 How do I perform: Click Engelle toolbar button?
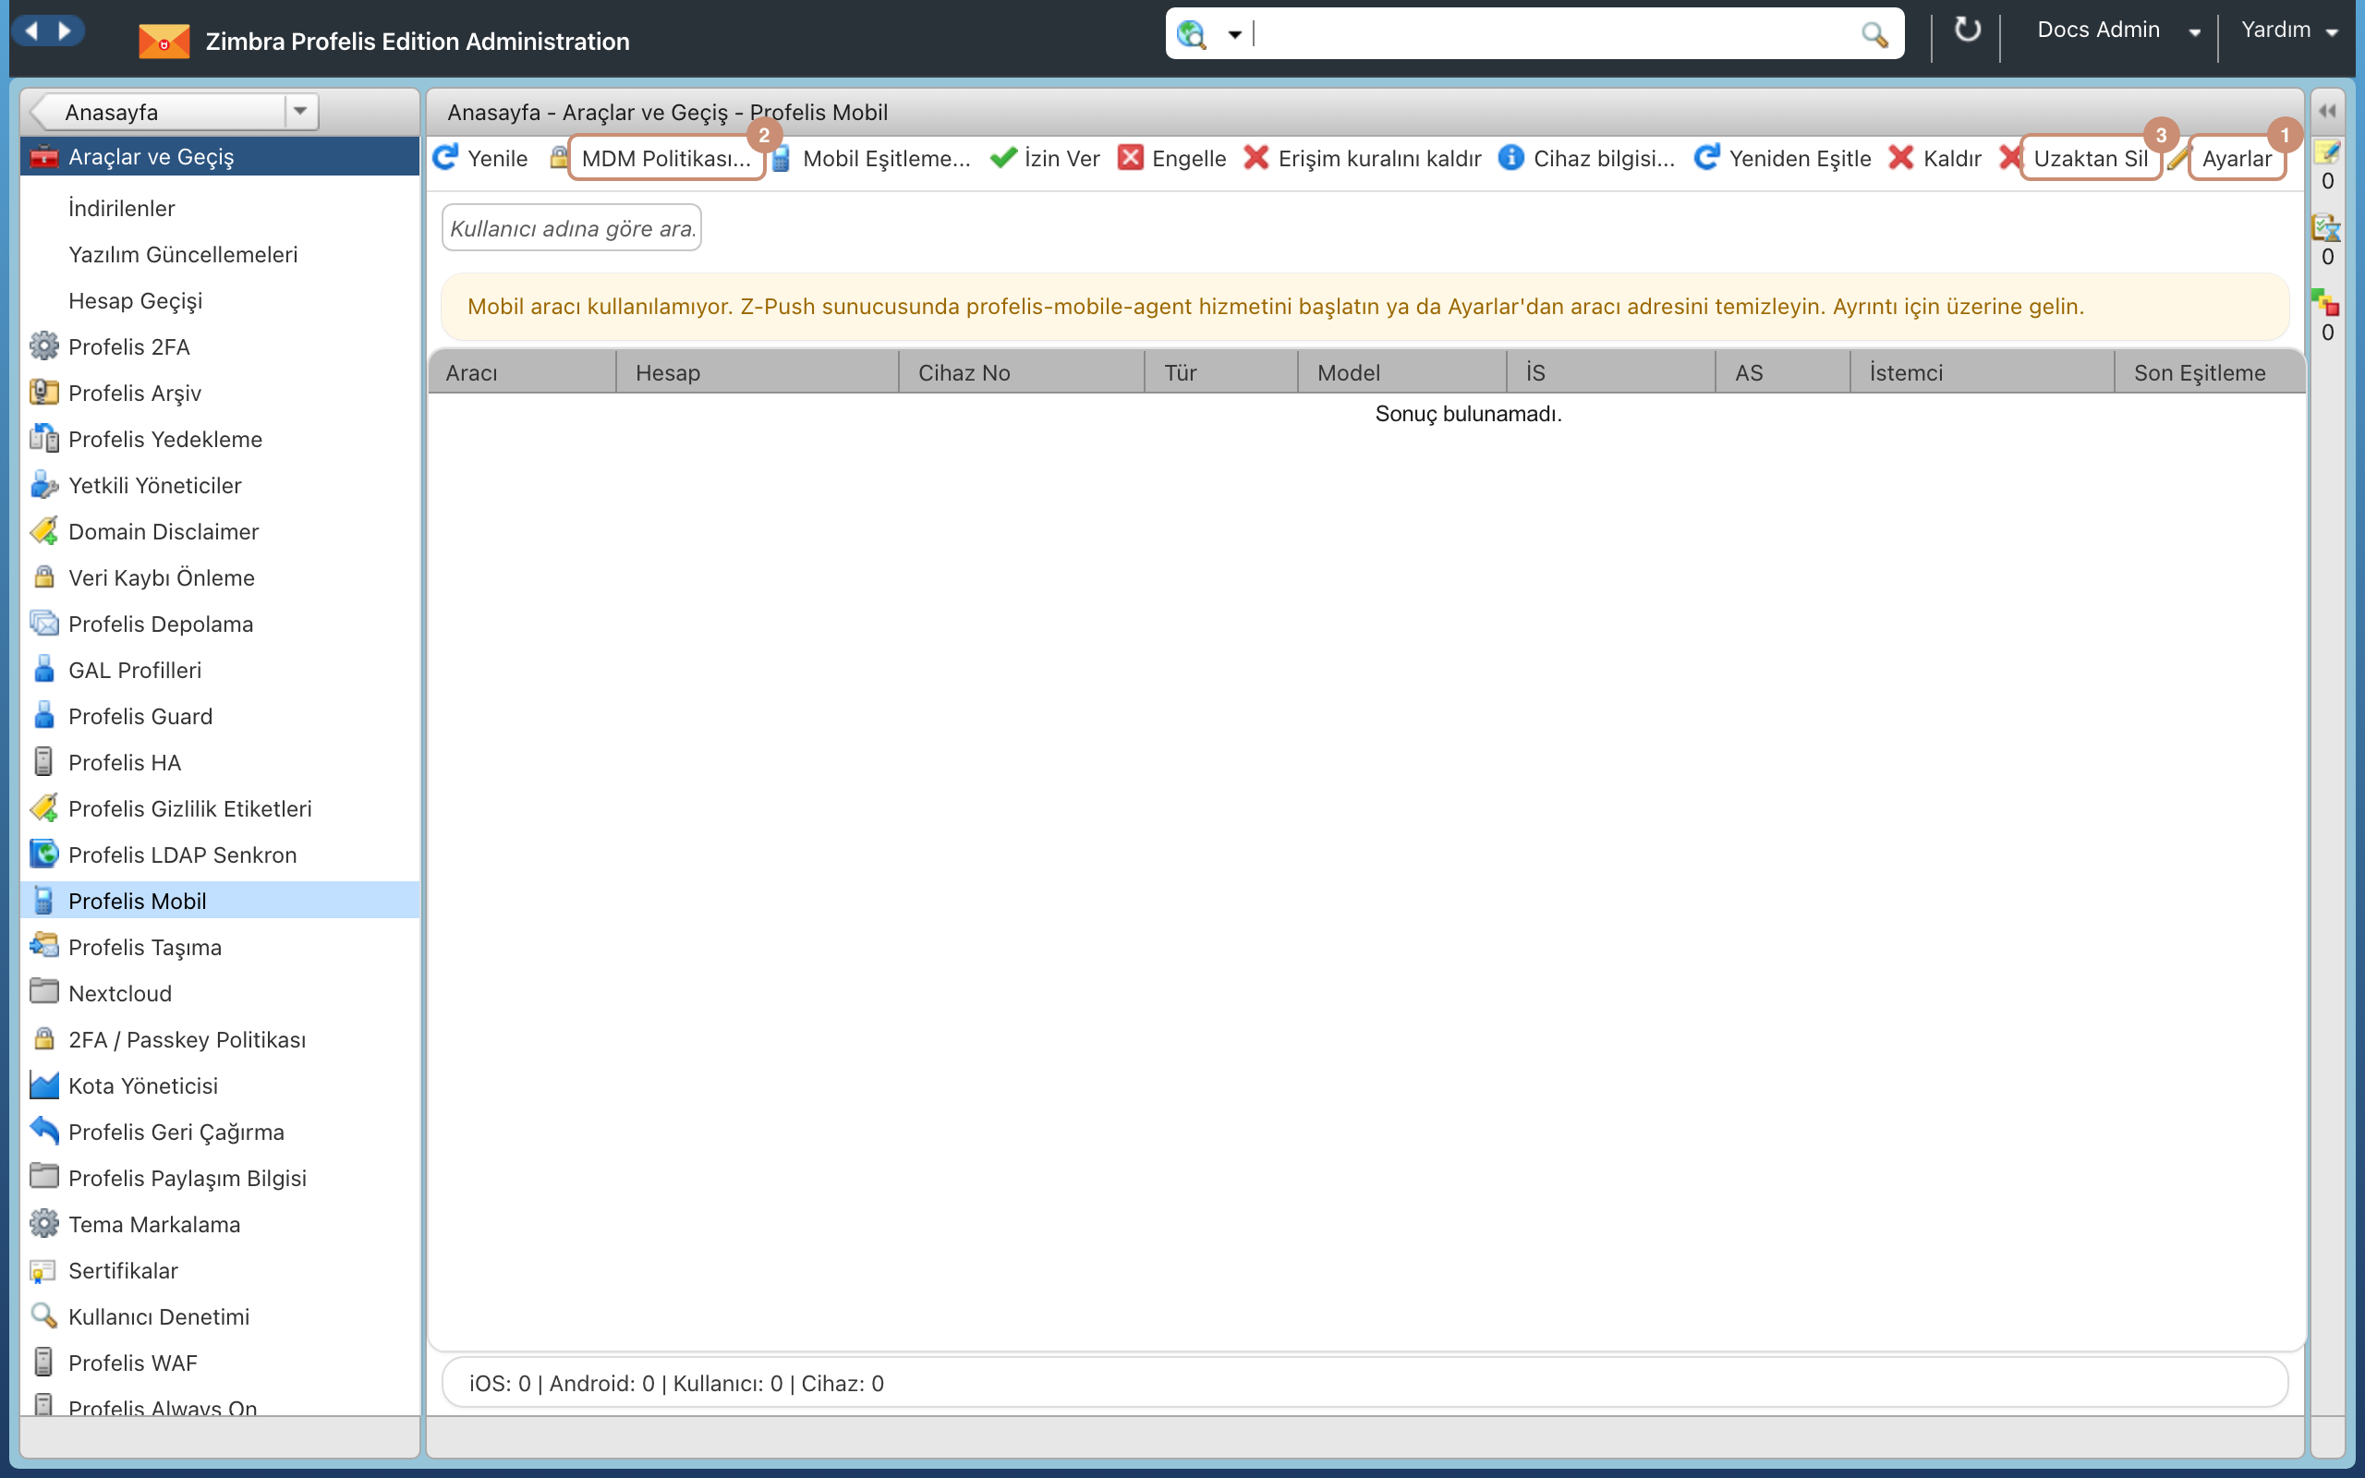[x=1171, y=158]
